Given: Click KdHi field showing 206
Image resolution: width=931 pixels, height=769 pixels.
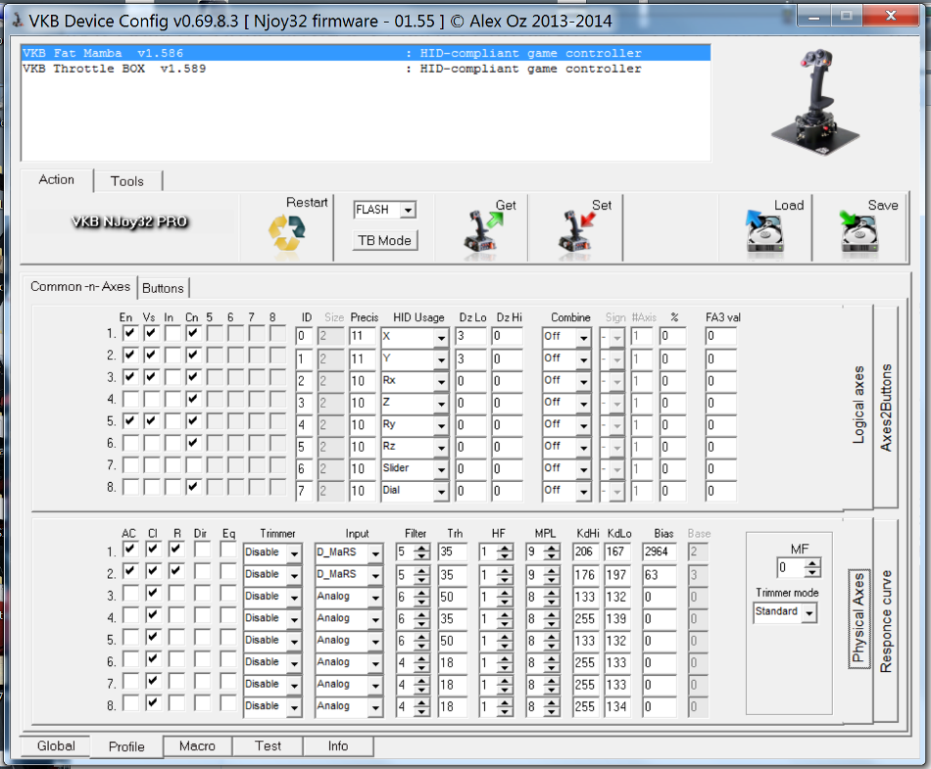Looking at the screenshot, I should coord(585,553).
